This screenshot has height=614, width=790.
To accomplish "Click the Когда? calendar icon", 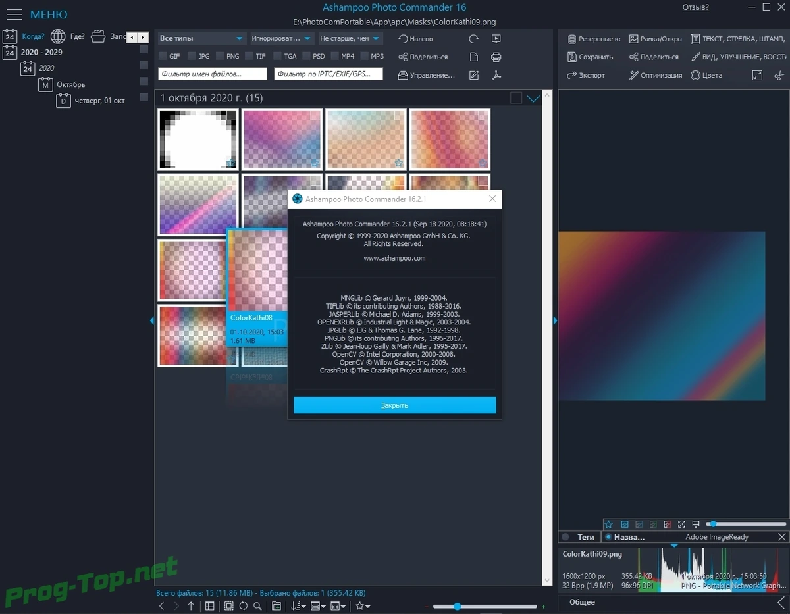I will pyautogui.click(x=10, y=36).
